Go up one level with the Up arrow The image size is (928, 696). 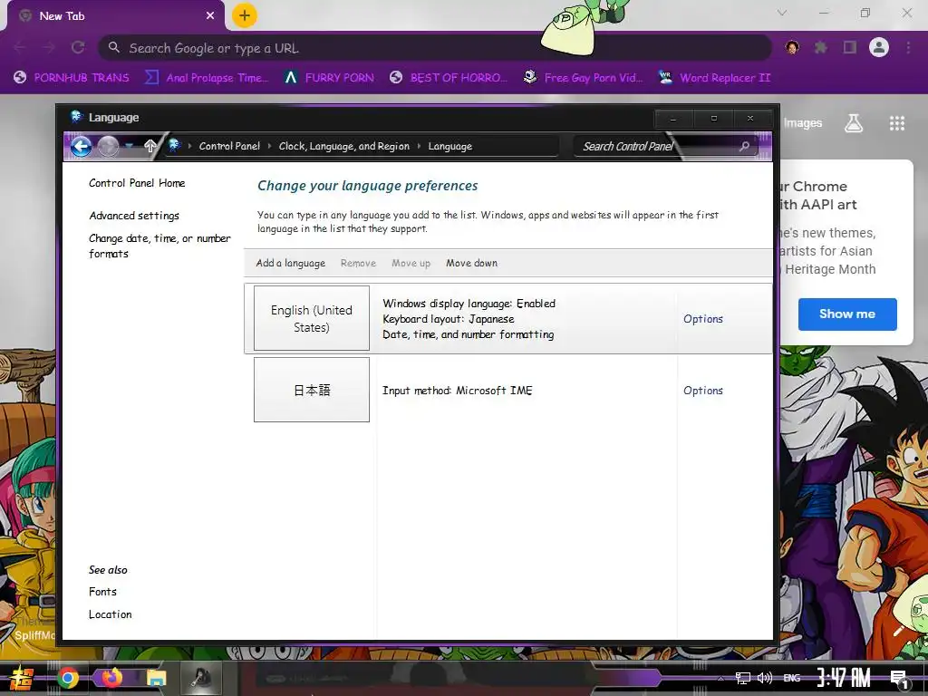click(150, 146)
